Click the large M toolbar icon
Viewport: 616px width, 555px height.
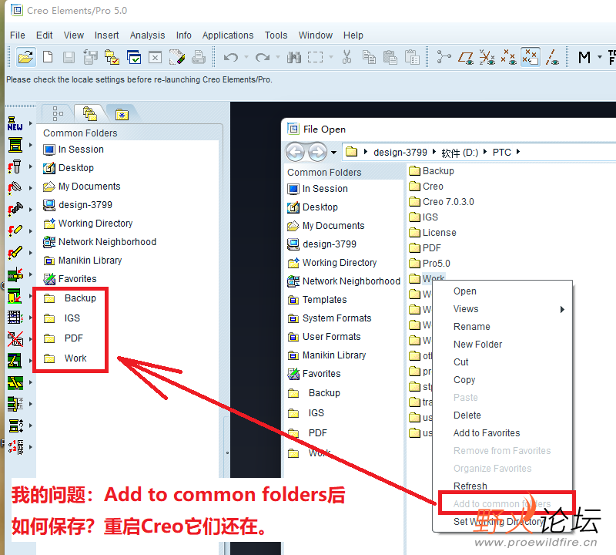point(584,58)
